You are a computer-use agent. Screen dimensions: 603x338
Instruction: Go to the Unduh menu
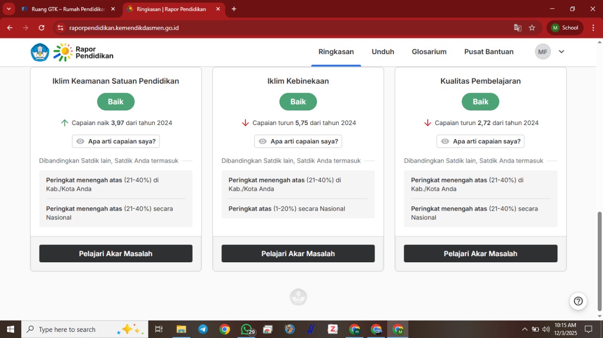click(383, 52)
